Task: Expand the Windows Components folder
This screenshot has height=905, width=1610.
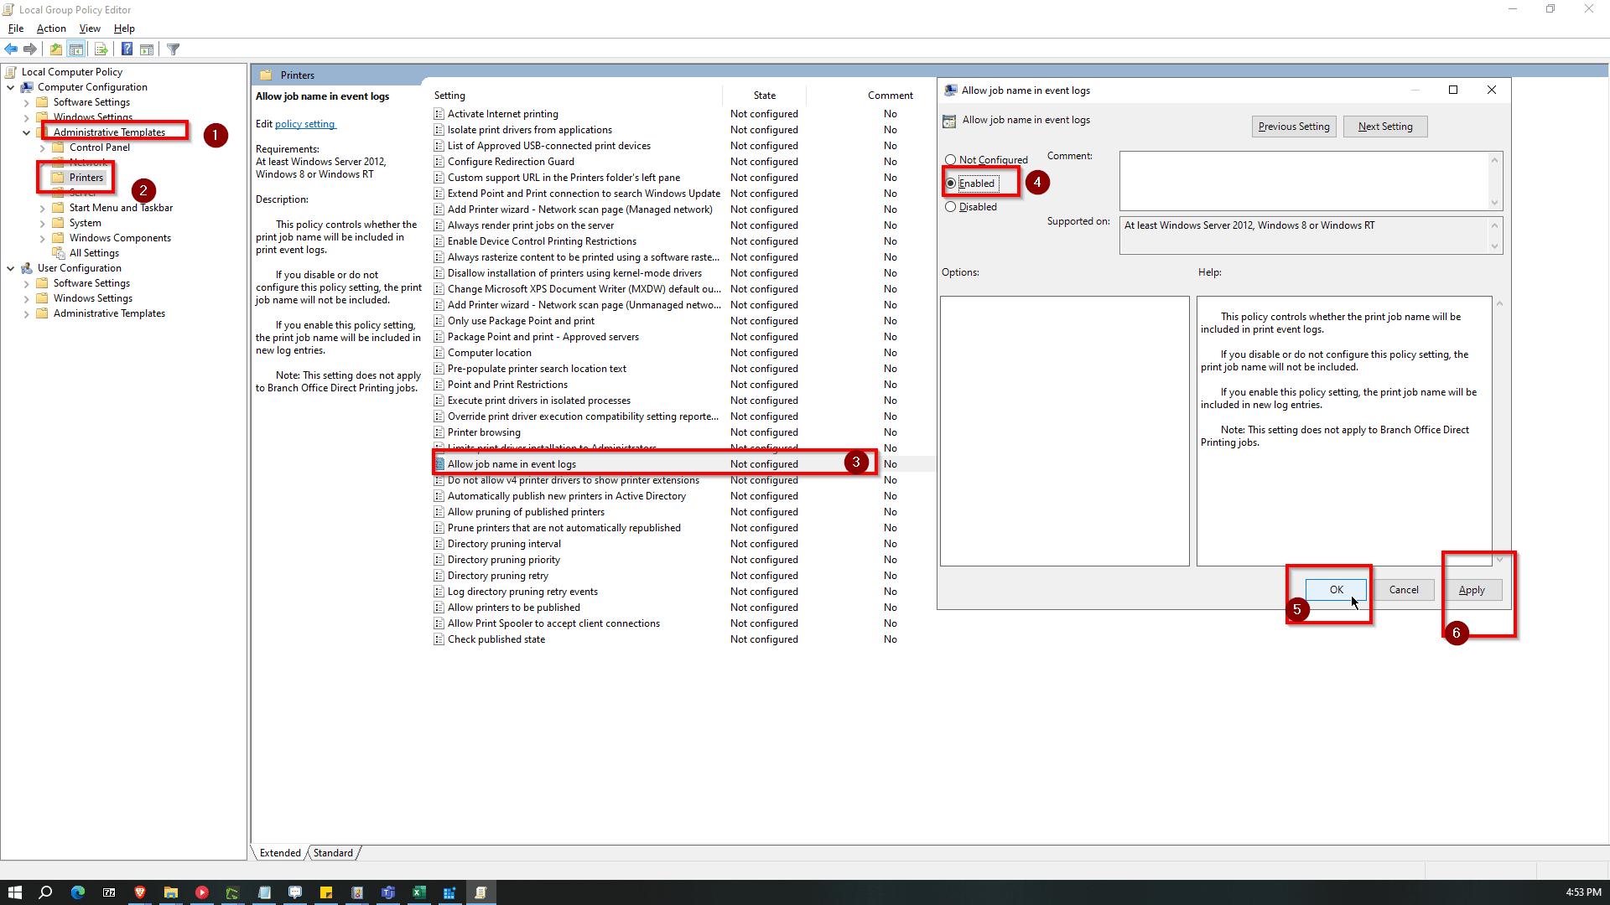Action: [43, 238]
